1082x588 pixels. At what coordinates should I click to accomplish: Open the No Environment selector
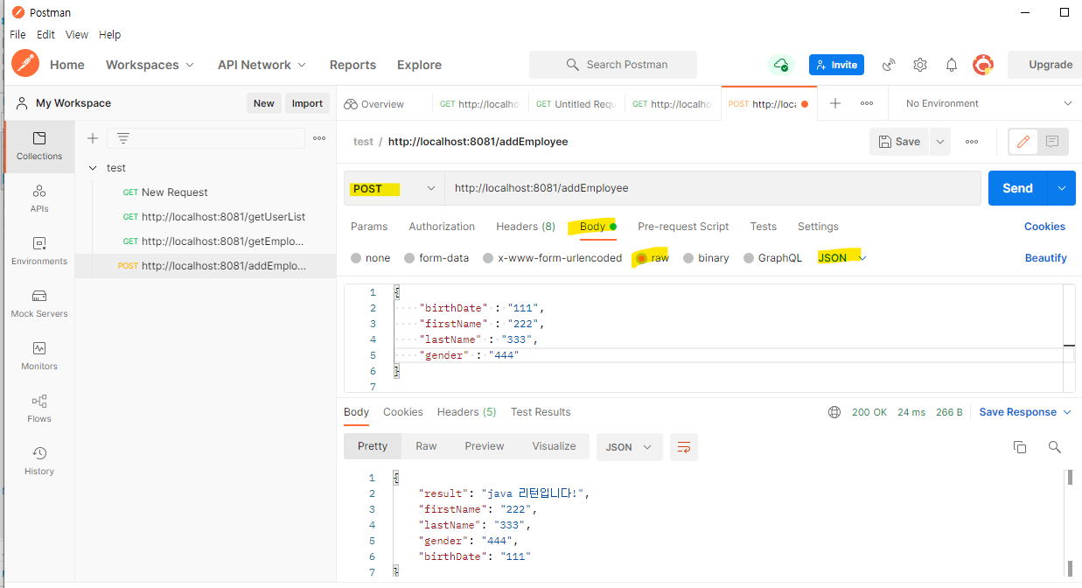tap(988, 103)
